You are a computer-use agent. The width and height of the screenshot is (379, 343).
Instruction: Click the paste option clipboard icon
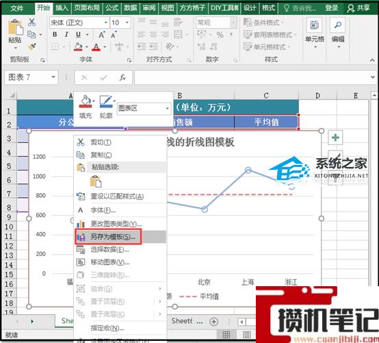coord(96,181)
